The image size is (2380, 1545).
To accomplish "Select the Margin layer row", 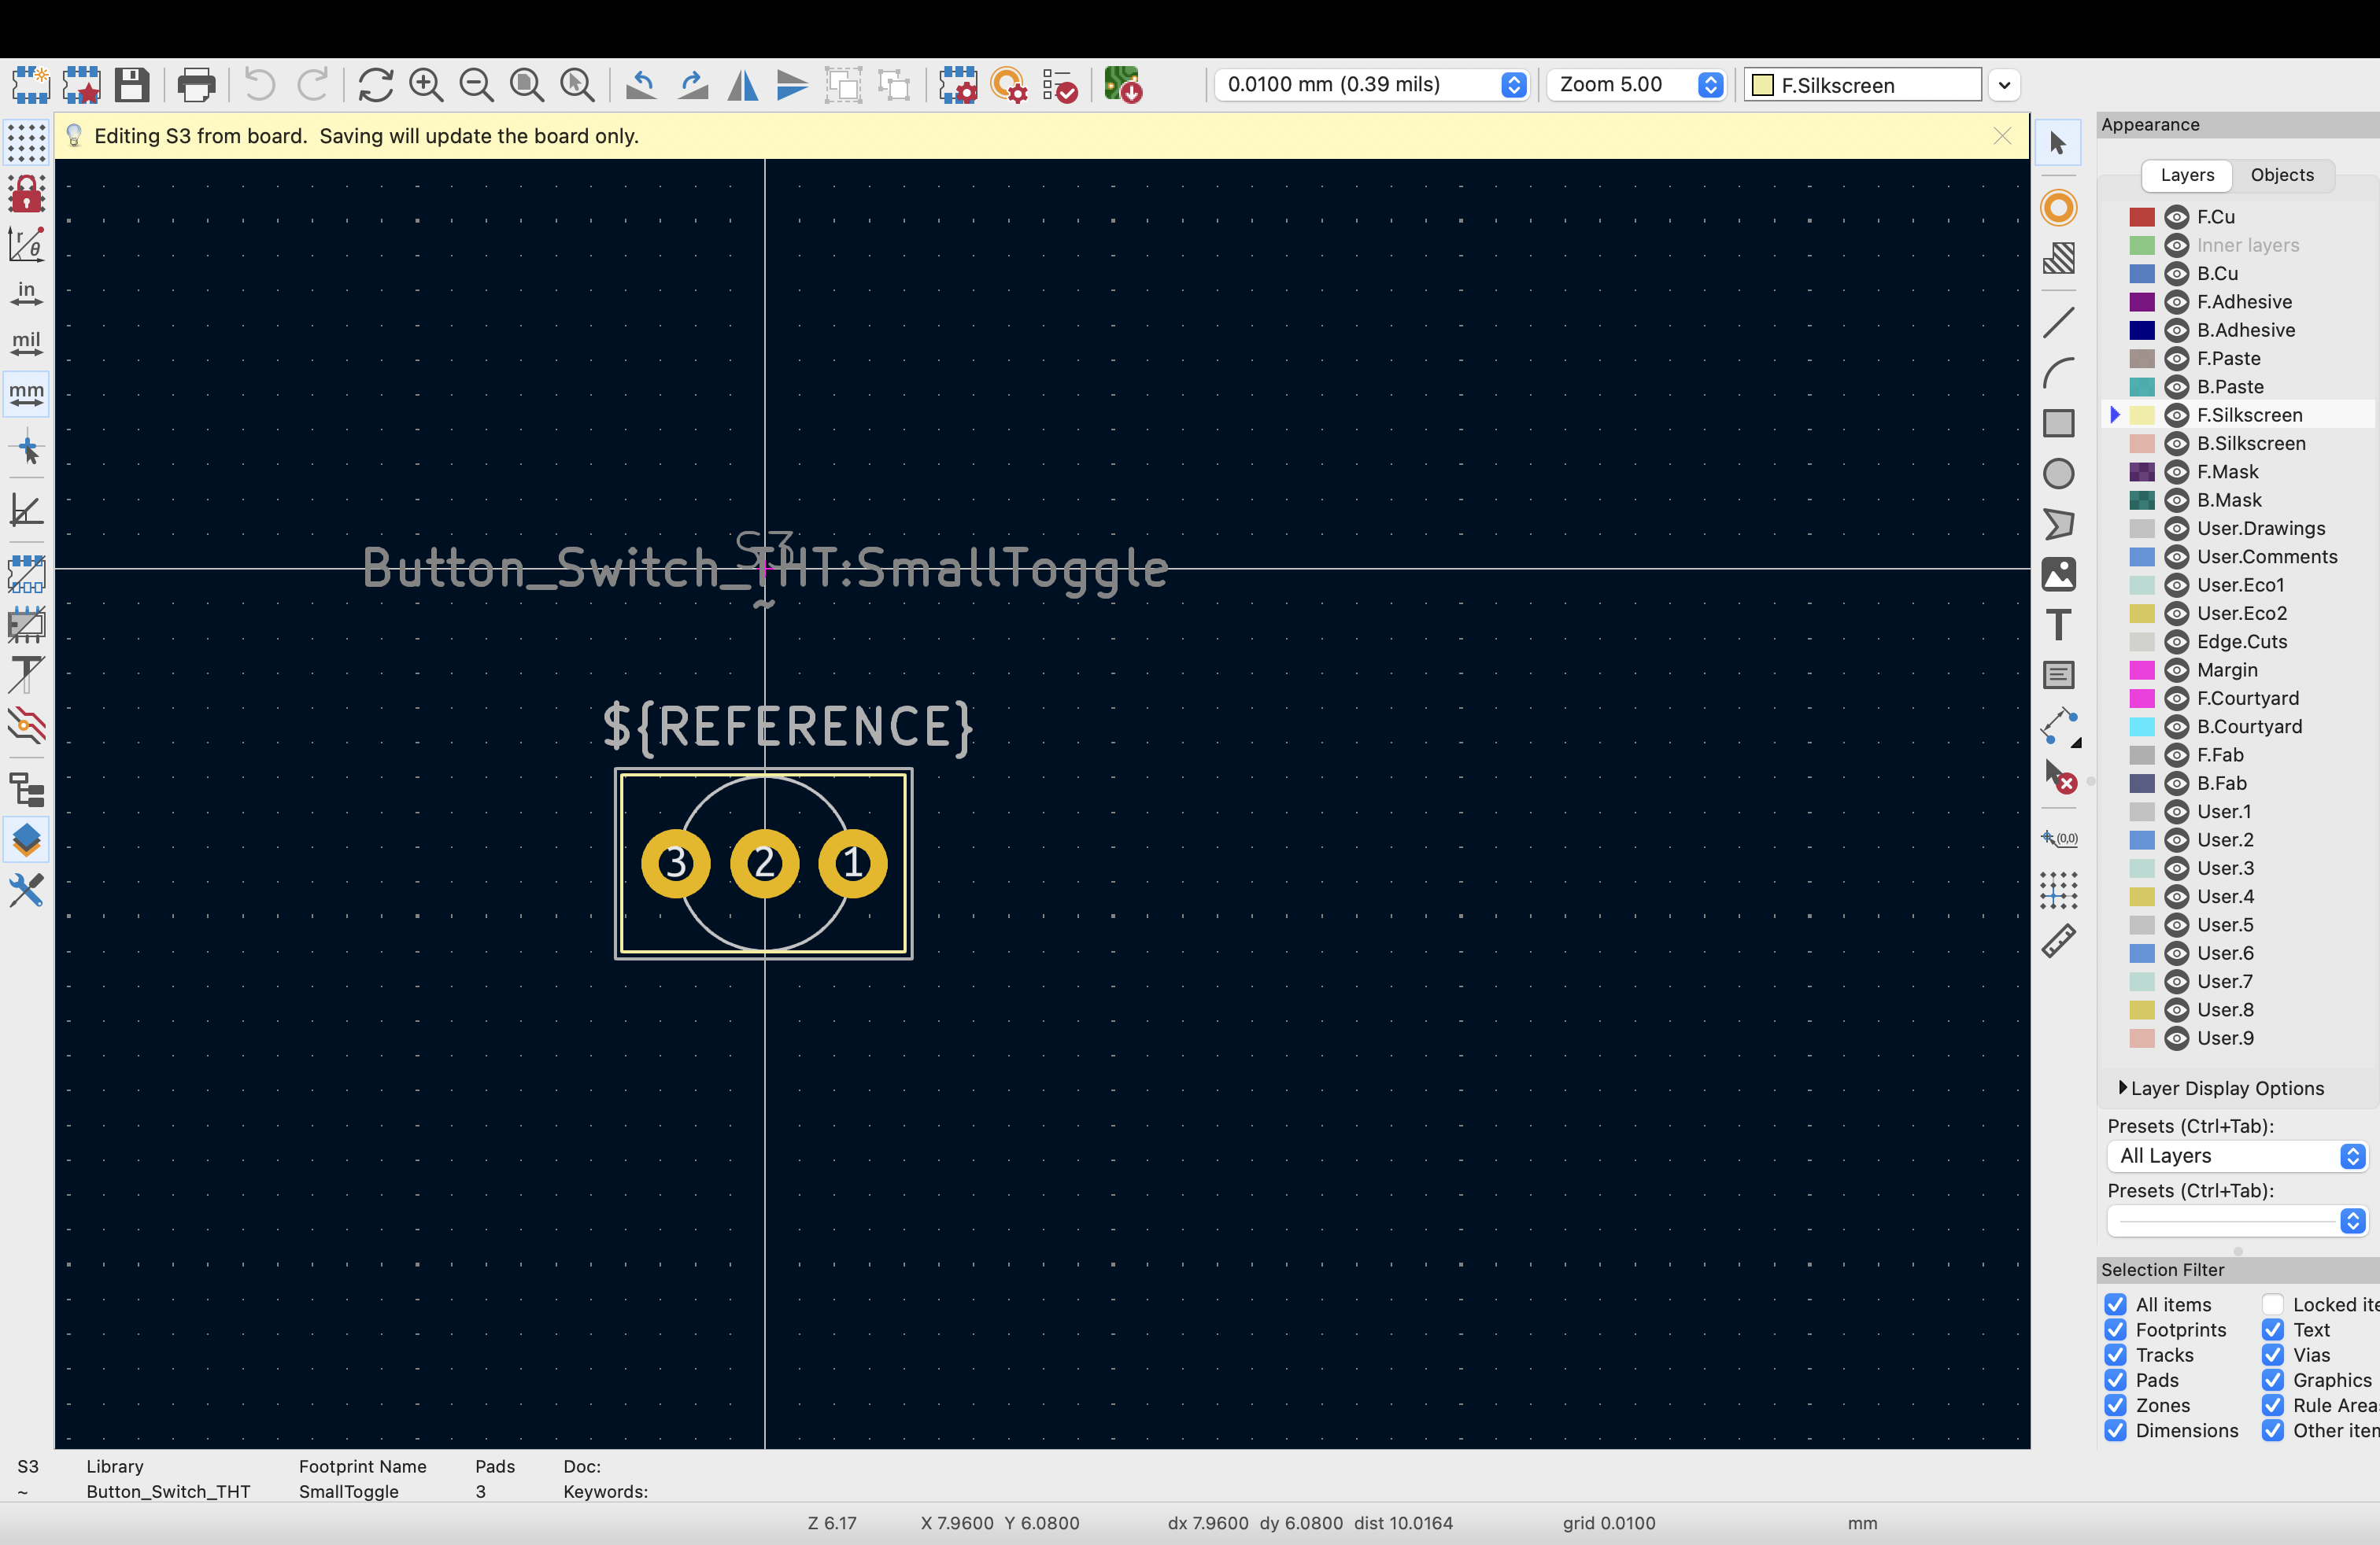I will pos(2239,670).
